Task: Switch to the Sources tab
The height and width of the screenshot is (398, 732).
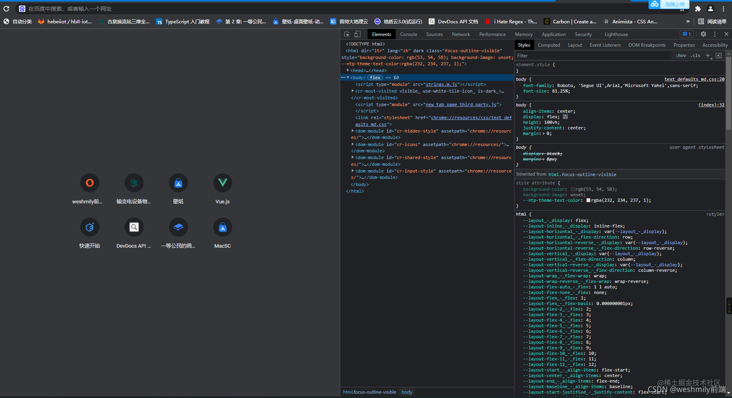Action: [434, 34]
